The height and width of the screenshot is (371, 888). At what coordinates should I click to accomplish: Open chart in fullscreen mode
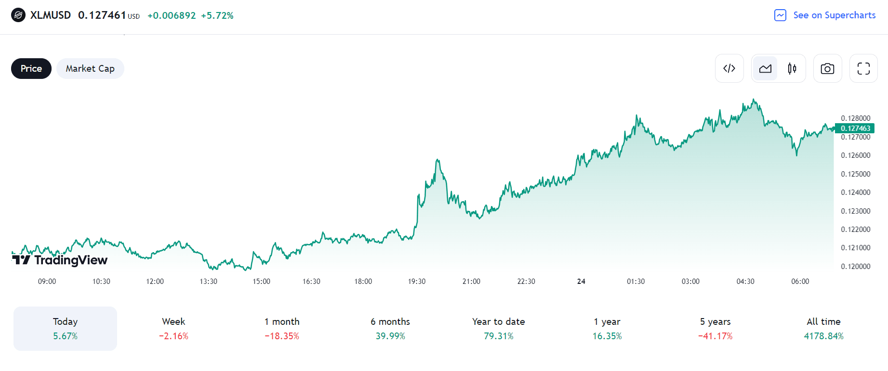[863, 68]
